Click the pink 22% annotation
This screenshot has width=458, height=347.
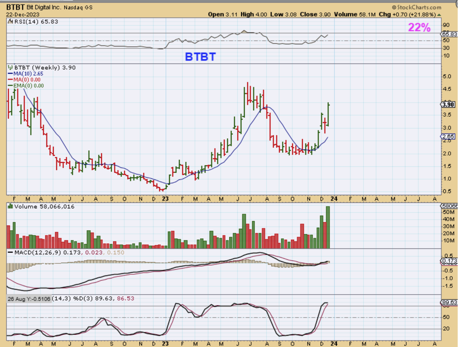(419, 28)
